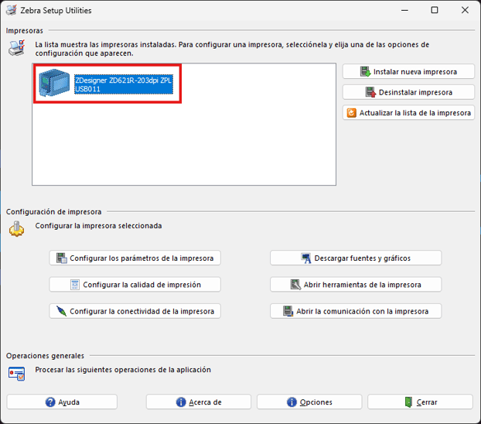Viewport: 481px width, 424px height.
Task: Click the Ayuda help button
Action: click(62, 402)
